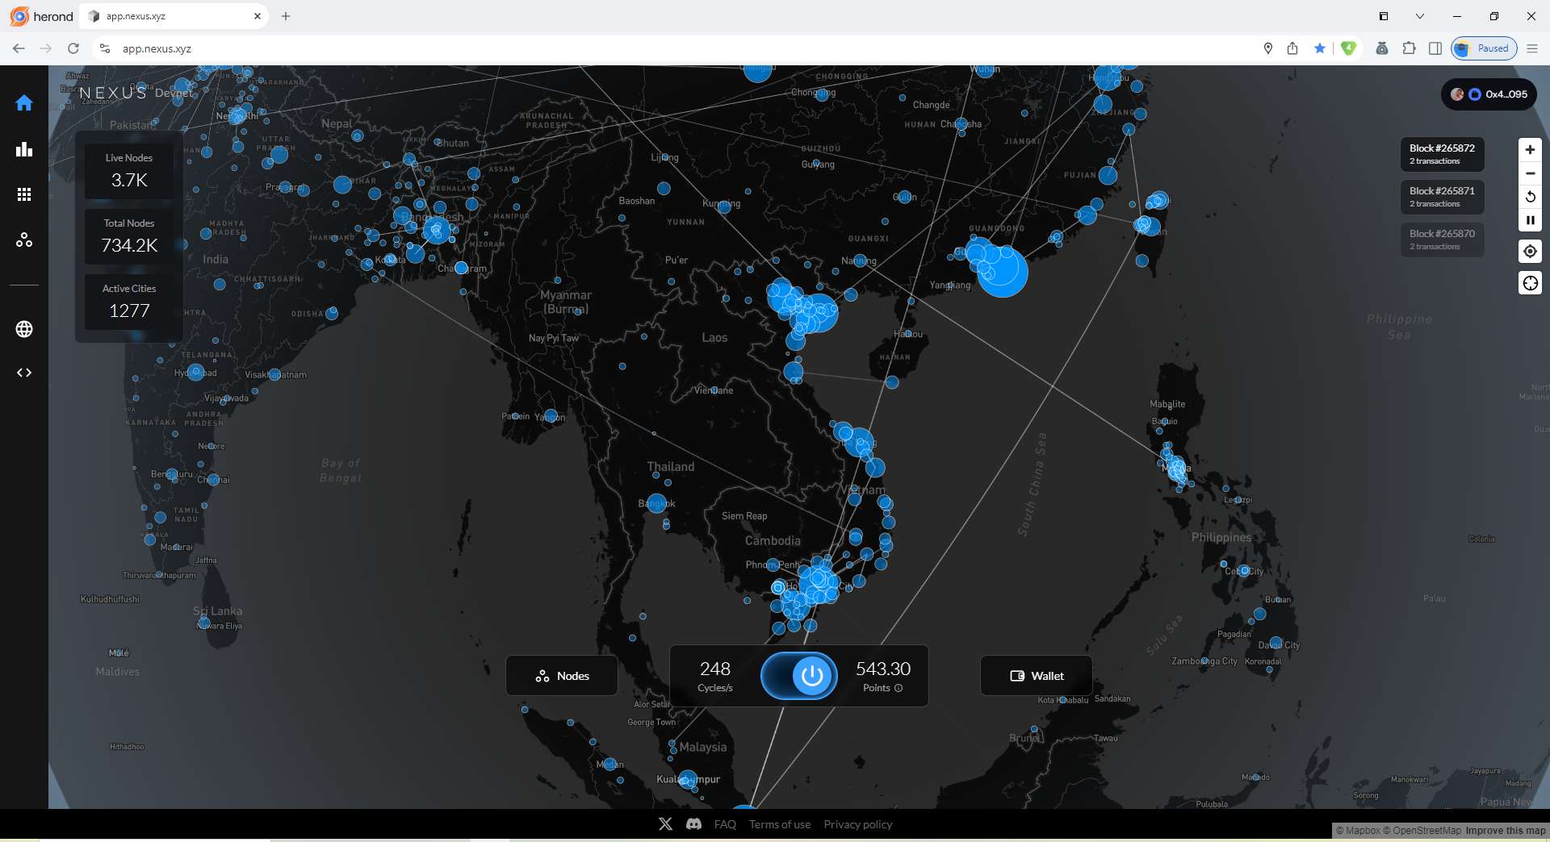Open the globe icon in sidebar
The width and height of the screenshot is (1550, 842).
(24, 329)
